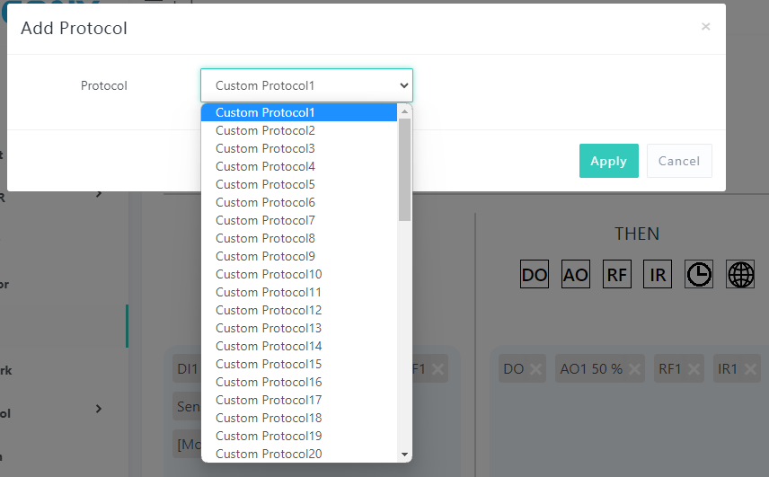This screenshot has width=769, height=477.
Task: Click the dropdown list scroll up arrow
Action: 404,111
